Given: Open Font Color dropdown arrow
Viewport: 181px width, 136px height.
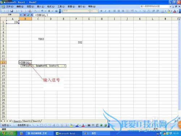Looking at the screenshot, I should coord(177,11).
